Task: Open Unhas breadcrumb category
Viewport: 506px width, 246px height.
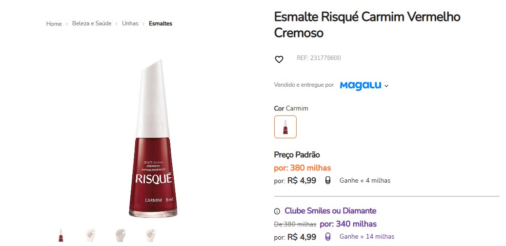Action: pos(130,23)
